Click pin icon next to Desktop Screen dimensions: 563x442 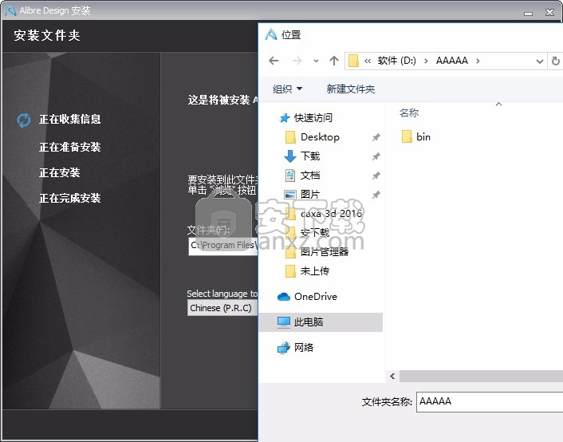pyautogui.click(x=376, y=137)
